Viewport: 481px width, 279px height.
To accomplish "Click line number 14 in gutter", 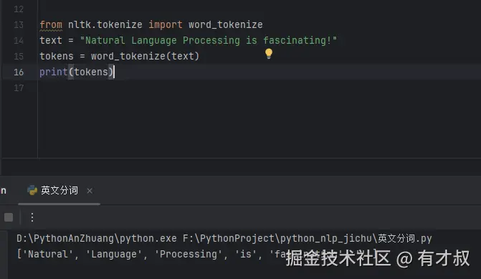I will pyautogui.click(x=19, y=40).
